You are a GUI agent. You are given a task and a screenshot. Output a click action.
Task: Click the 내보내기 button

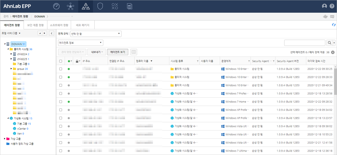coord(96,52)
